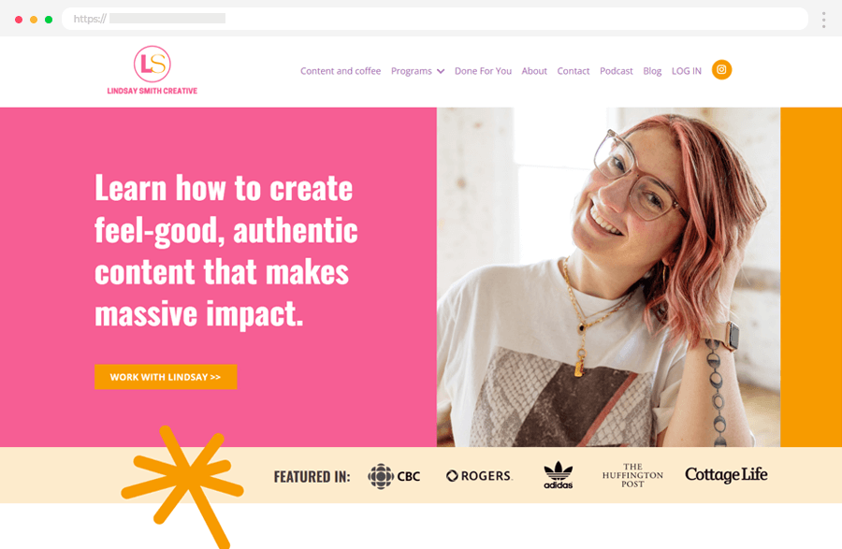Image resolution: width=842 pixels, height=549 pixels.
Task: Open the Blog link
Action: 652,71
